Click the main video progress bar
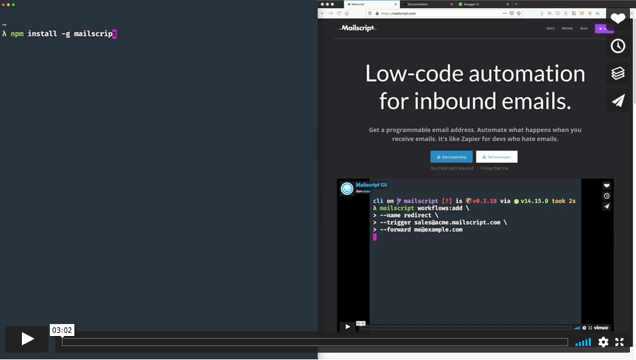 315,342
